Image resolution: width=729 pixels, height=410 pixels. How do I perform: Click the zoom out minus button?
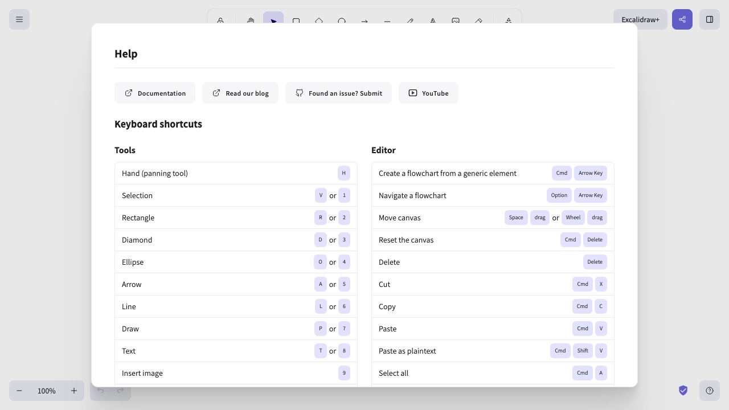pos(19,391)
